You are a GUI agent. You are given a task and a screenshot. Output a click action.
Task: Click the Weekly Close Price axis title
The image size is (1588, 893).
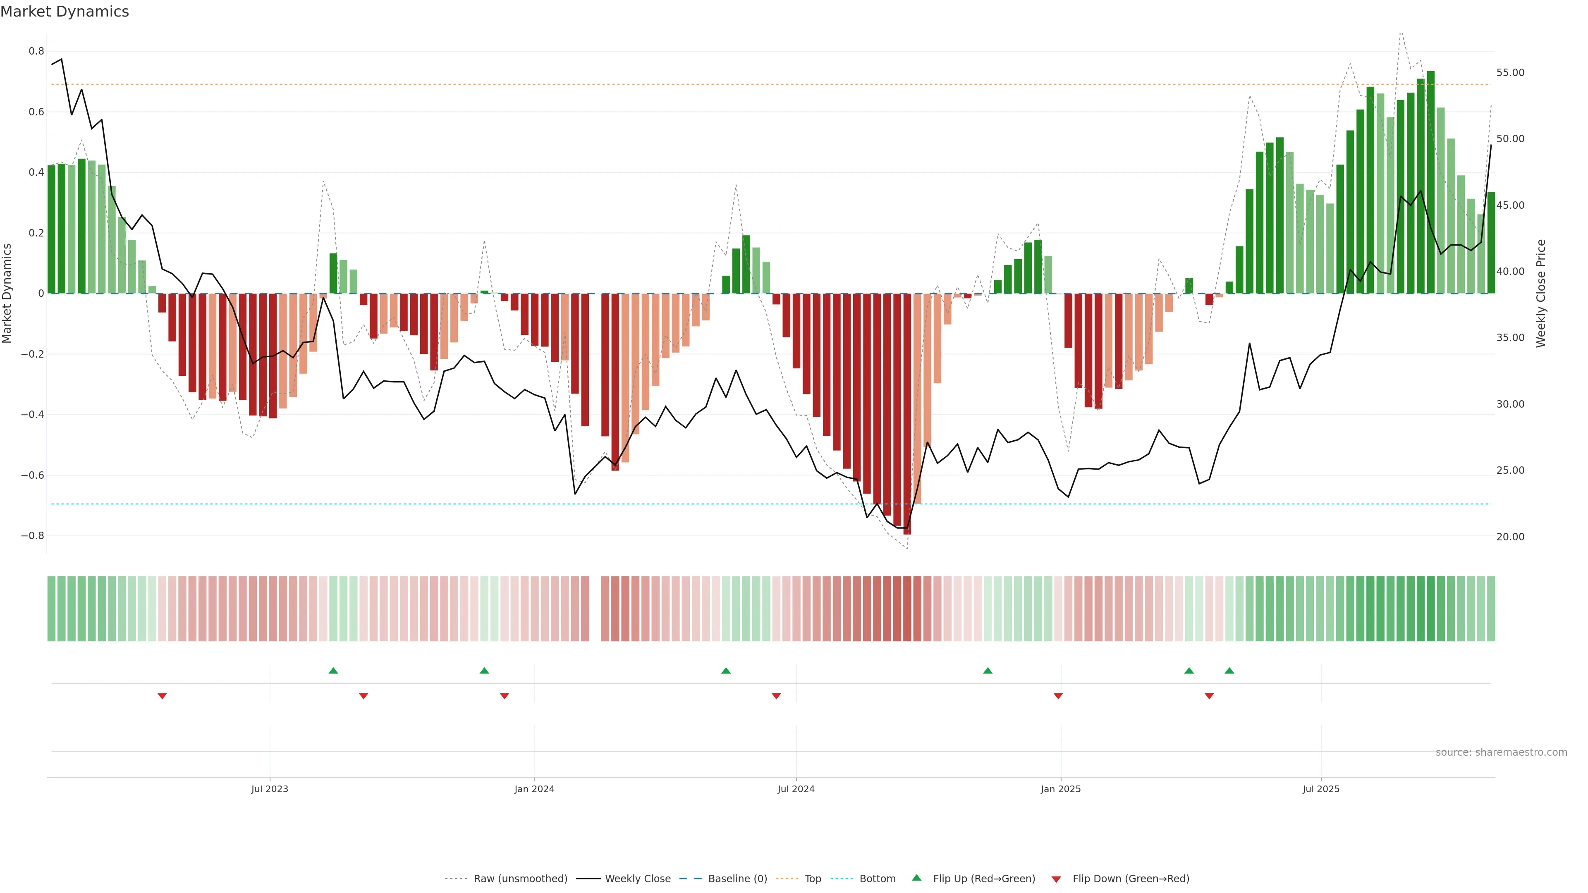(1540, 294)
